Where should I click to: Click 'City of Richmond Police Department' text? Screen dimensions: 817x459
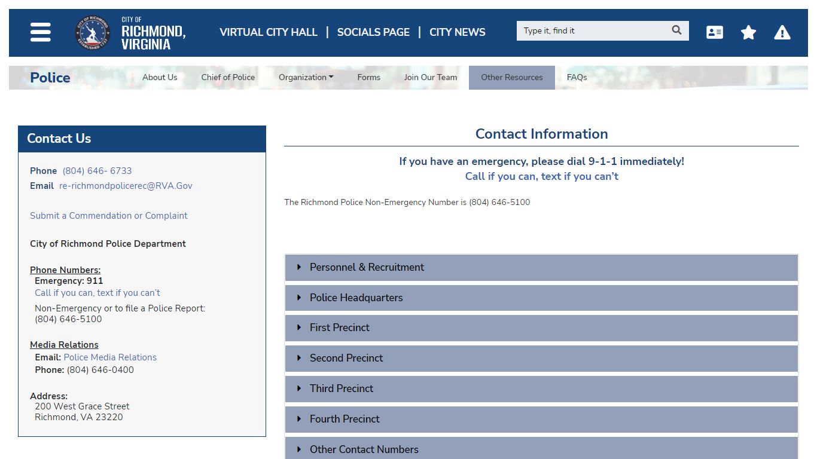pyautogui.click(x=108, y=244)
